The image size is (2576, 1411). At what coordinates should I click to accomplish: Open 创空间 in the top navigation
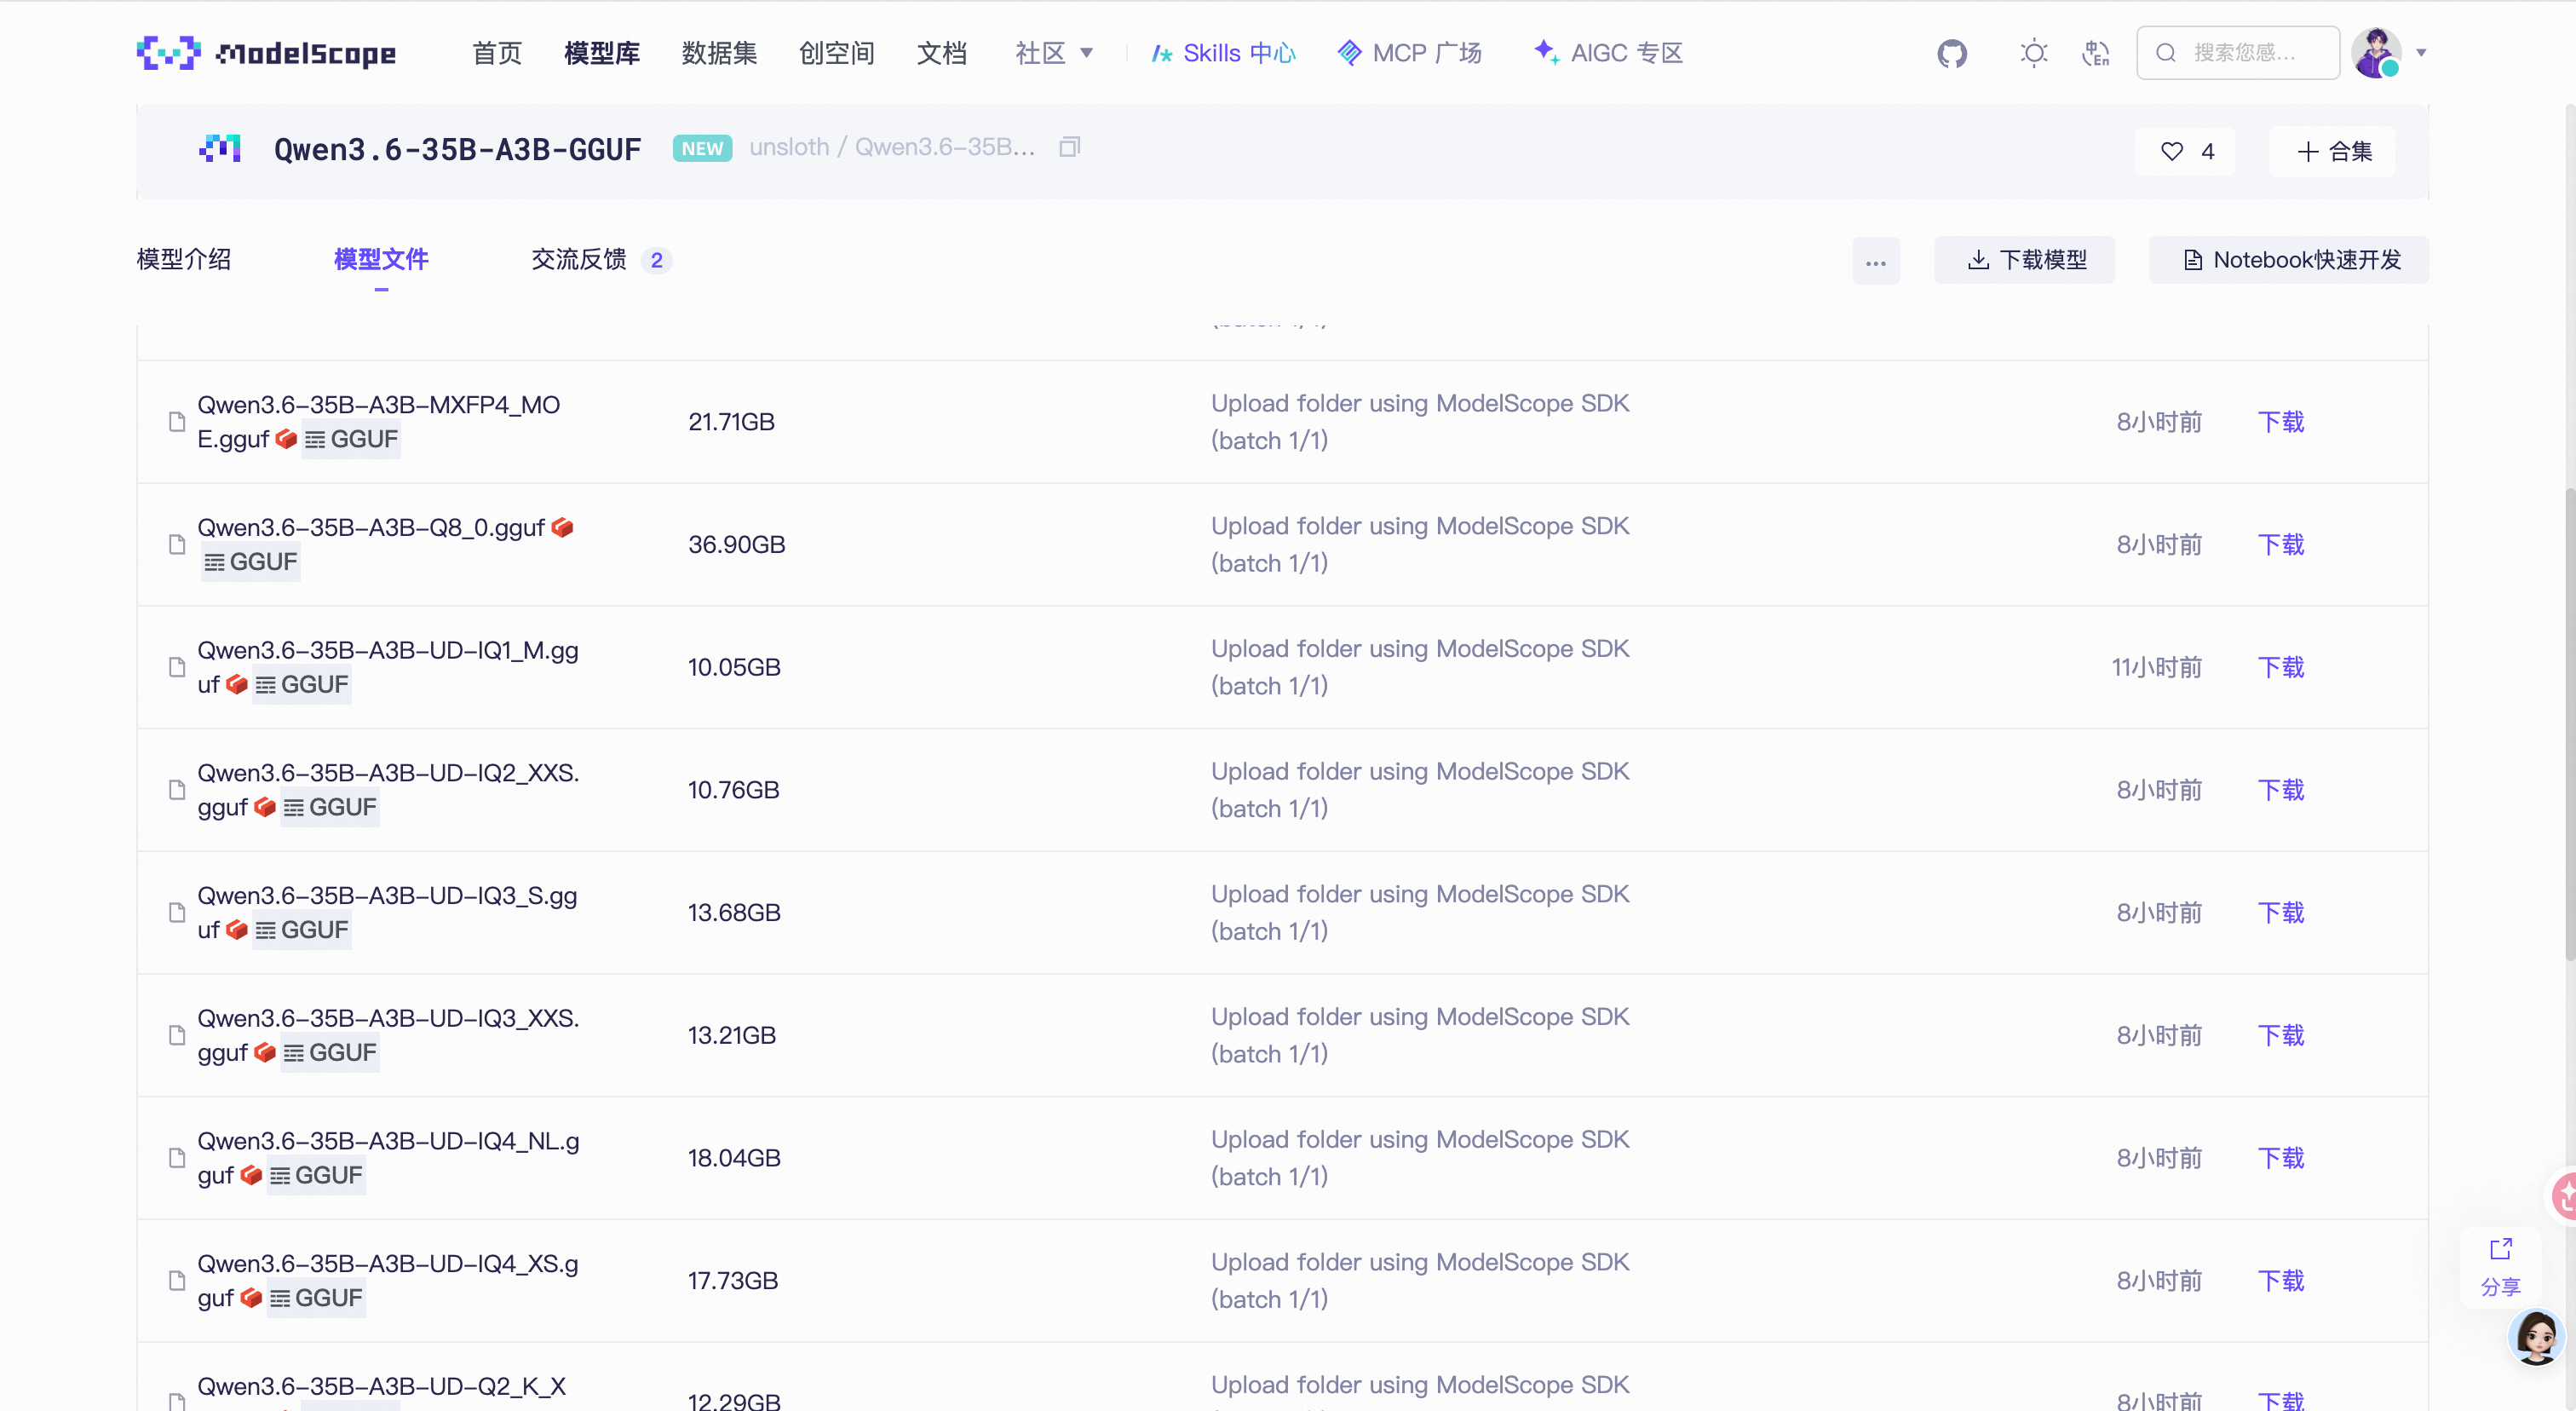pyautogui.click(x=837, y=53)
